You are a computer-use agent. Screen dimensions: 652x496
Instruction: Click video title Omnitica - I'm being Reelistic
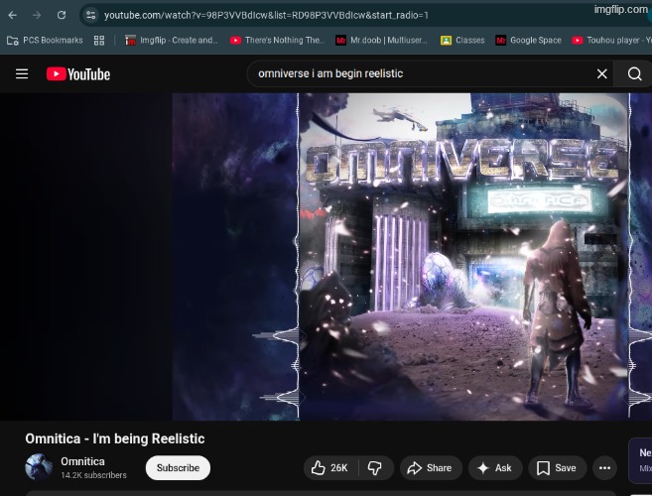point(115,438)
